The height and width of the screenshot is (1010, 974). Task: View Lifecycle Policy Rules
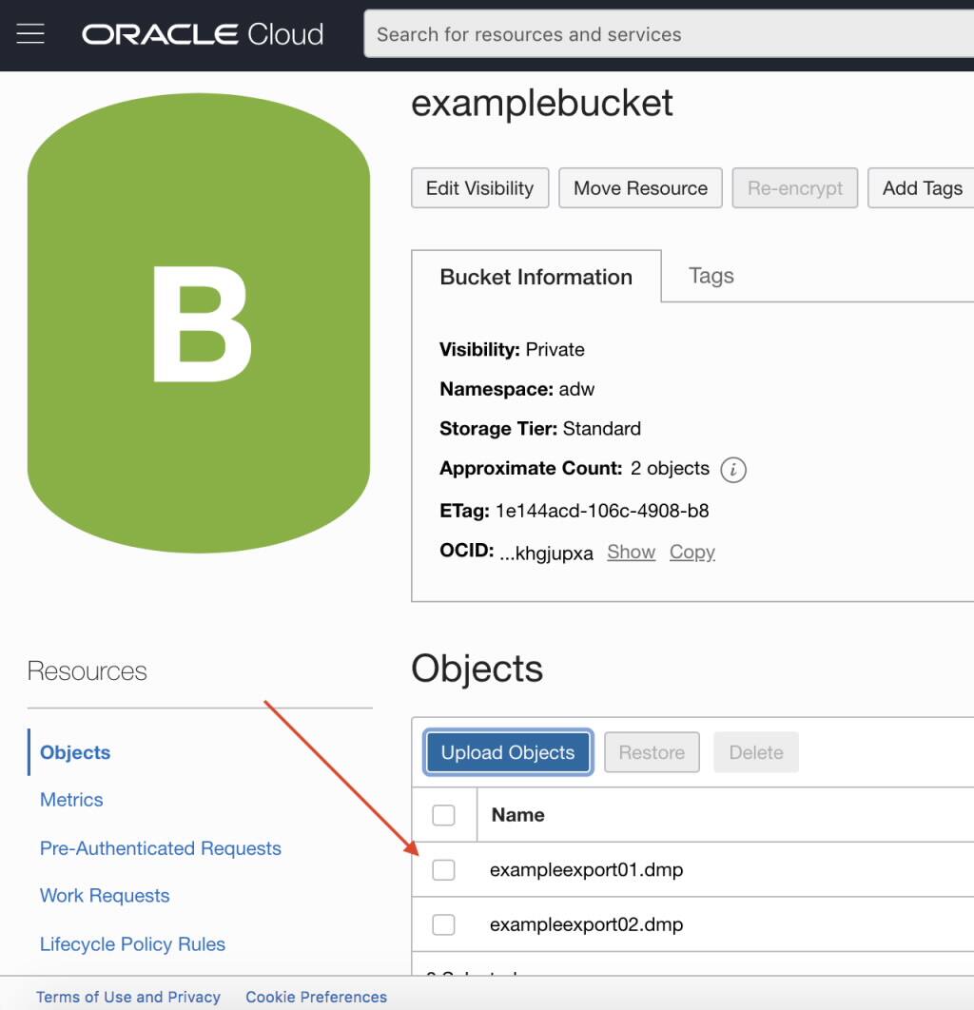(x=132, y=943)
